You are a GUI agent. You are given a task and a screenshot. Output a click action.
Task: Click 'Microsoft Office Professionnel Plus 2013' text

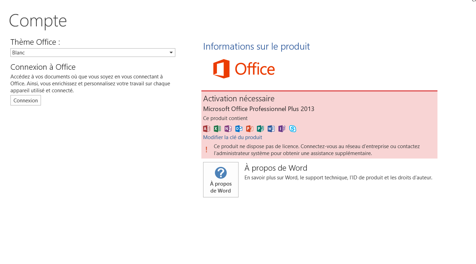[259, 109]
